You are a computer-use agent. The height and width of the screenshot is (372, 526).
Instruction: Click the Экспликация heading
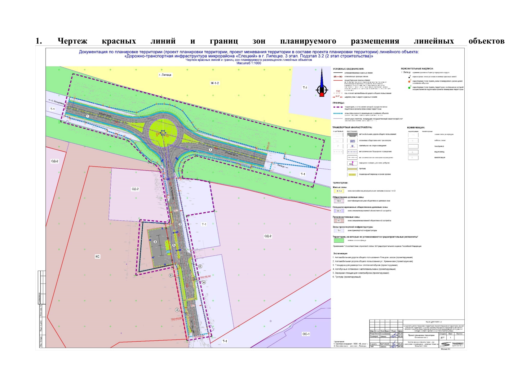click(x=340, y=253)
